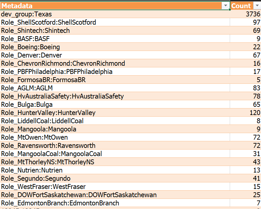Open the Count column filter dropdown

(x=257, y=6)
